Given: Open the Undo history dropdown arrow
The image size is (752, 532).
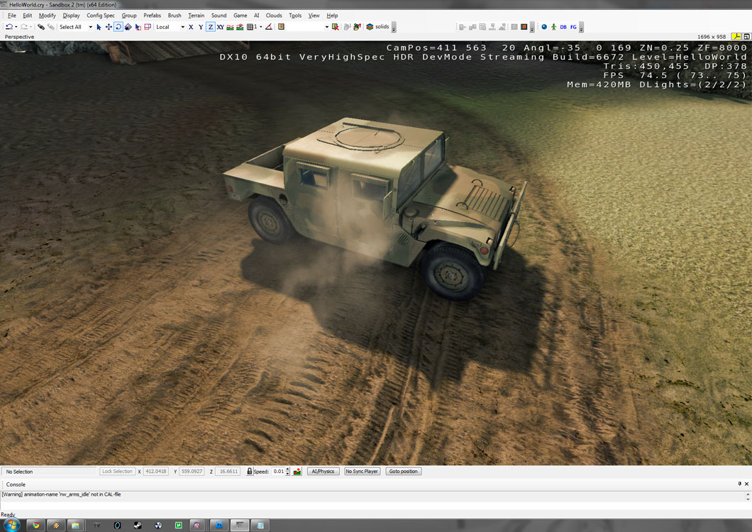Looking at the screenshot, I should pyautogui.click(x=16, y=27).
